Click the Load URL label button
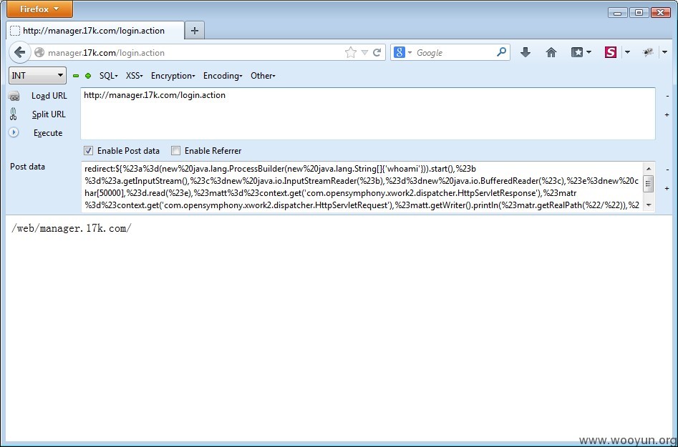 click(49, 96)
